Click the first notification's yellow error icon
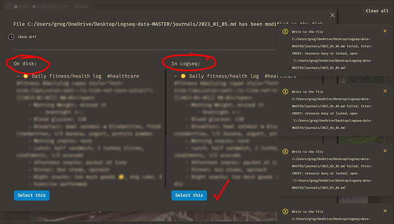Image resolution: width=394 pixels, height=224 pixels. click(285, 31)
